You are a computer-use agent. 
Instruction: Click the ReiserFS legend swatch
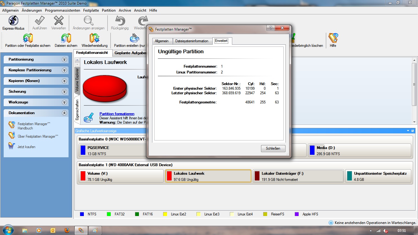265,214
